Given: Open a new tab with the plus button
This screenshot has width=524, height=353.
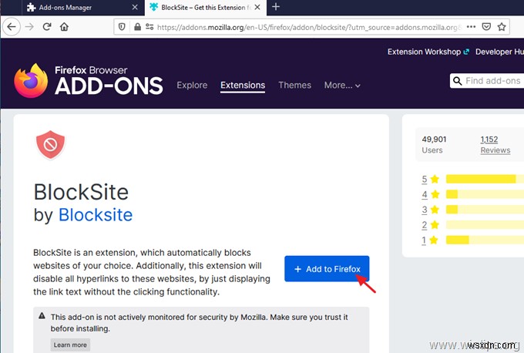Looking at the screenshot, I should click(x=276, y=7).
